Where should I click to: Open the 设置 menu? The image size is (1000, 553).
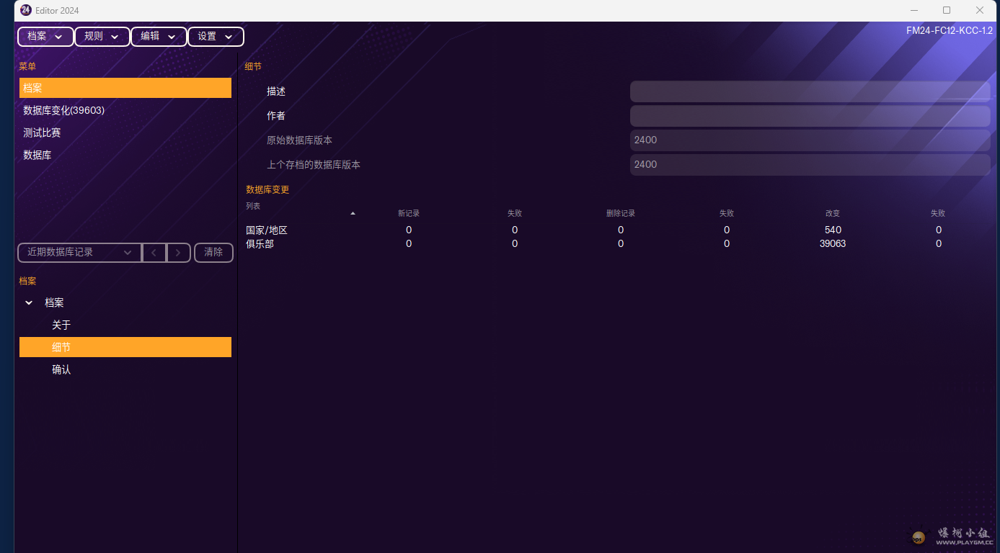tap(216, 37)
